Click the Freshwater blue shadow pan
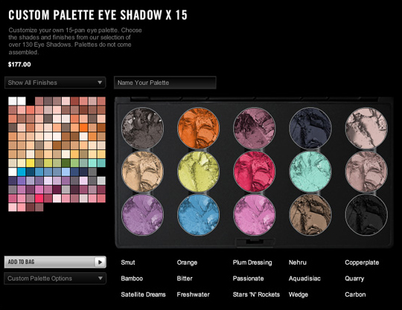The height and width of the screenshot is (310, 402). [x=198, y=215]
